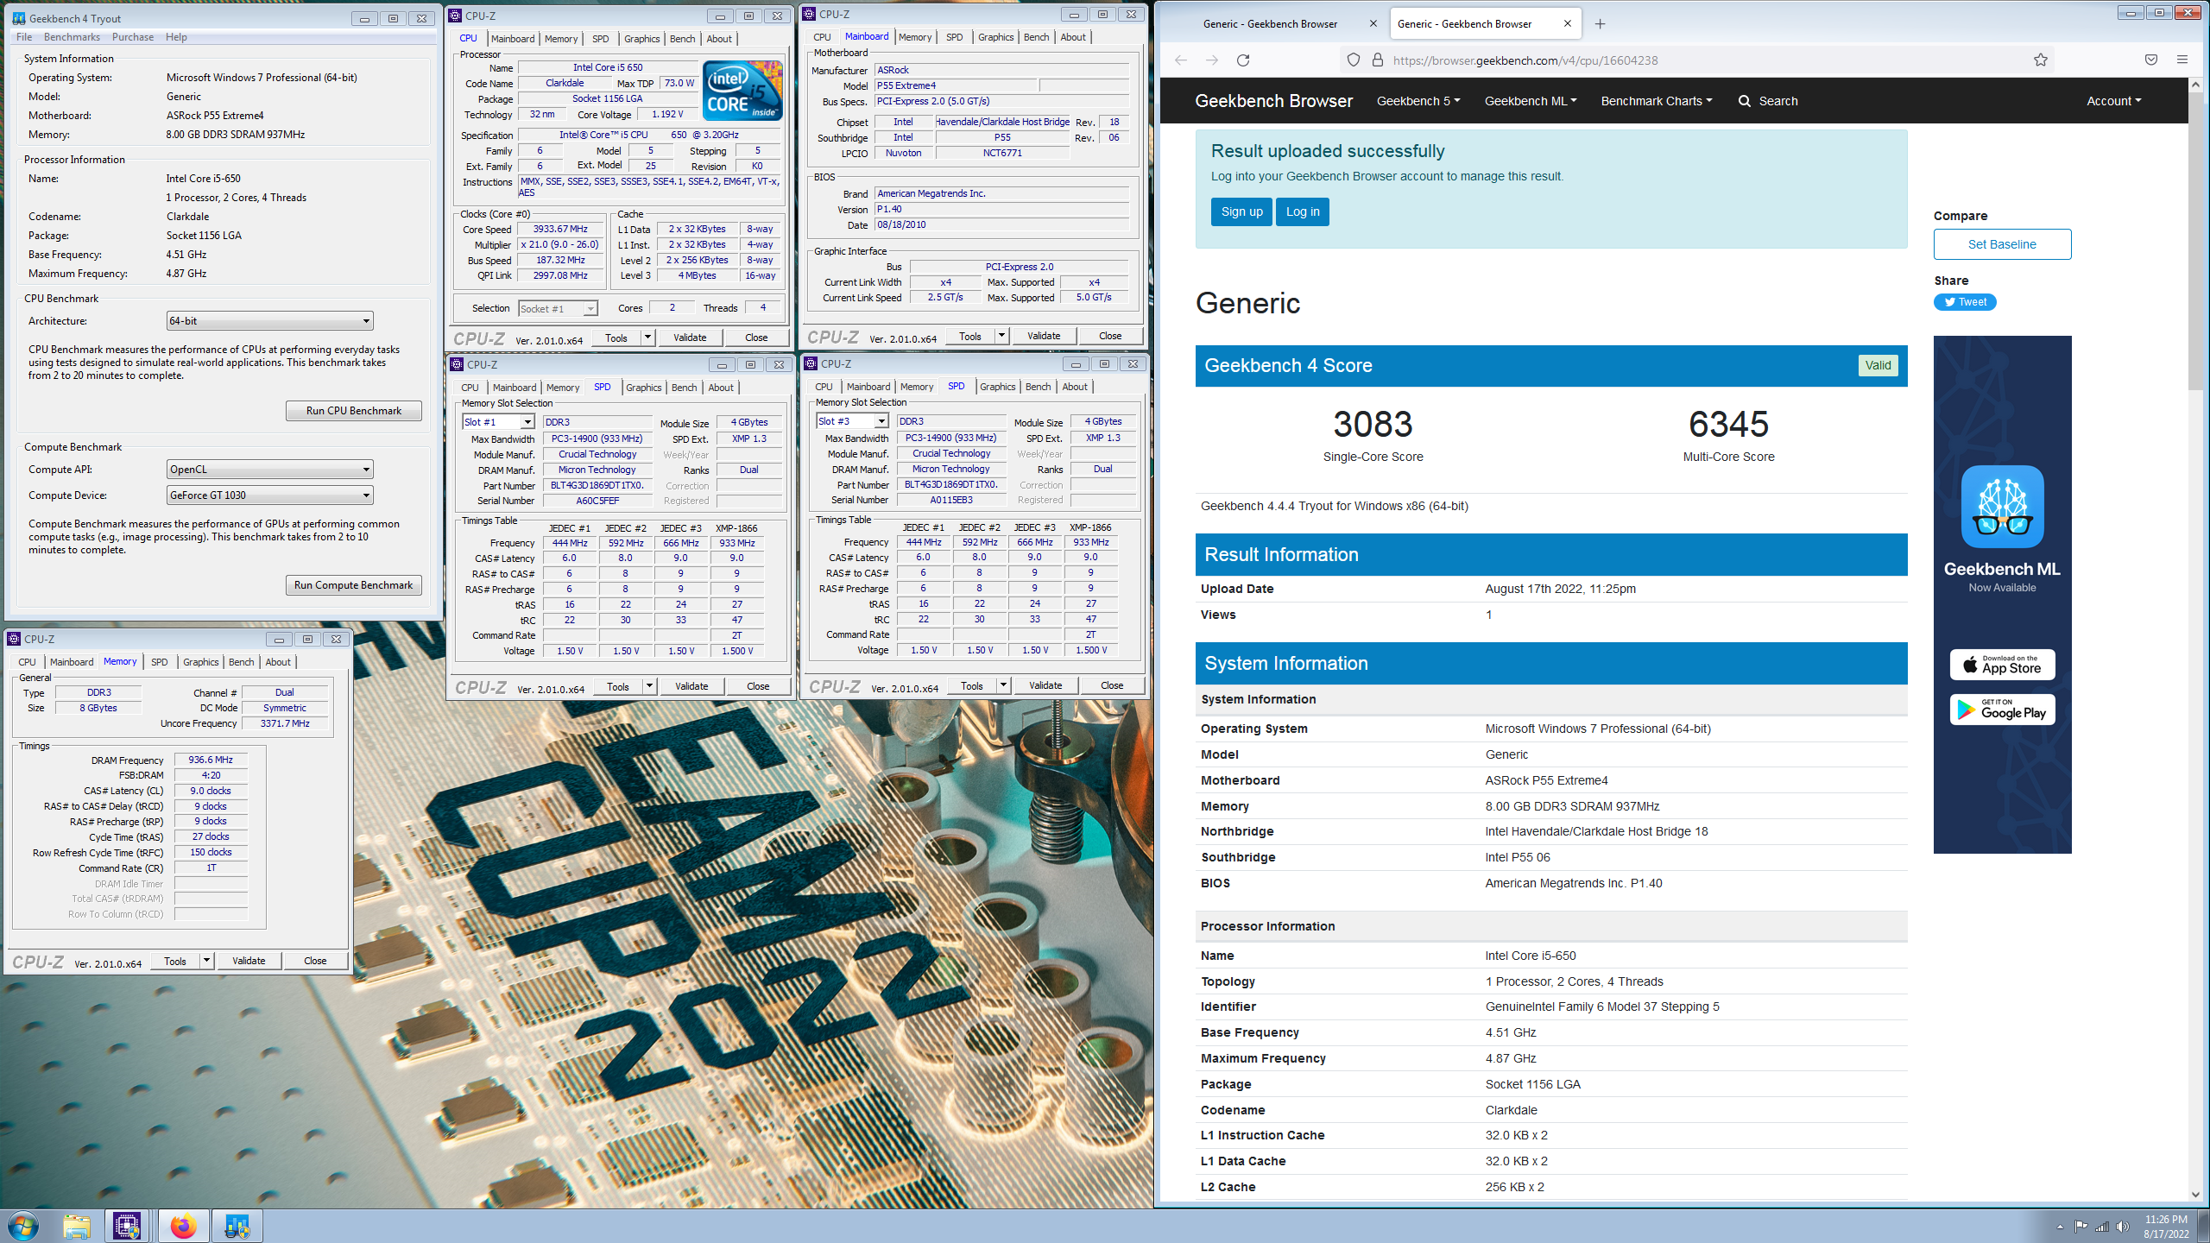Tweet this Geekbench result
The height and width of the screenshot is (1243, 2210).
[x=1965, y=302]
